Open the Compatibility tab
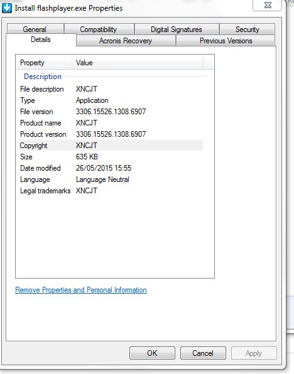294x374 pixels. pos(99,29)
